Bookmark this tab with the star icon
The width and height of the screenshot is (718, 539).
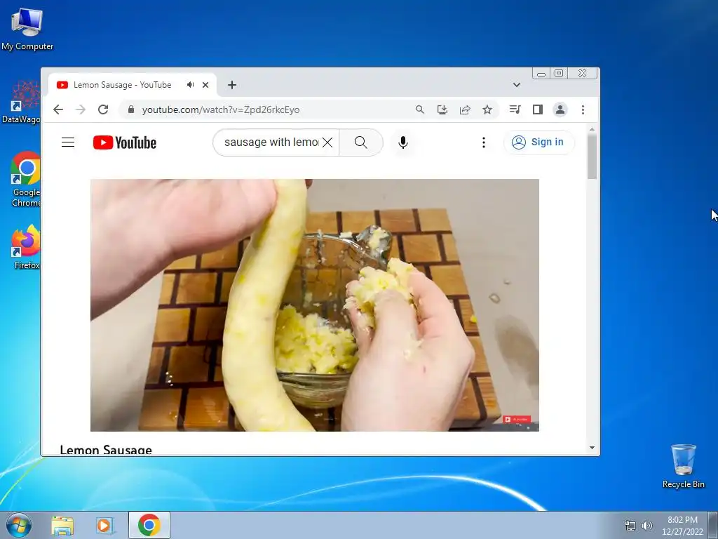pyautogui.click(x=487, y=109)
